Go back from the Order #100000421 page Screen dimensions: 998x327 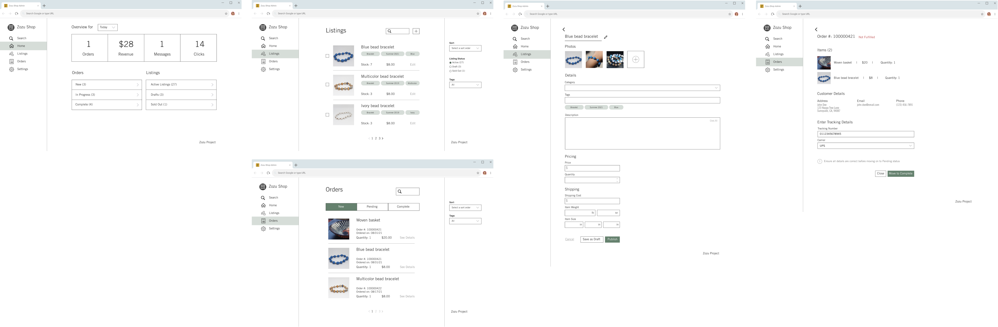816,29
